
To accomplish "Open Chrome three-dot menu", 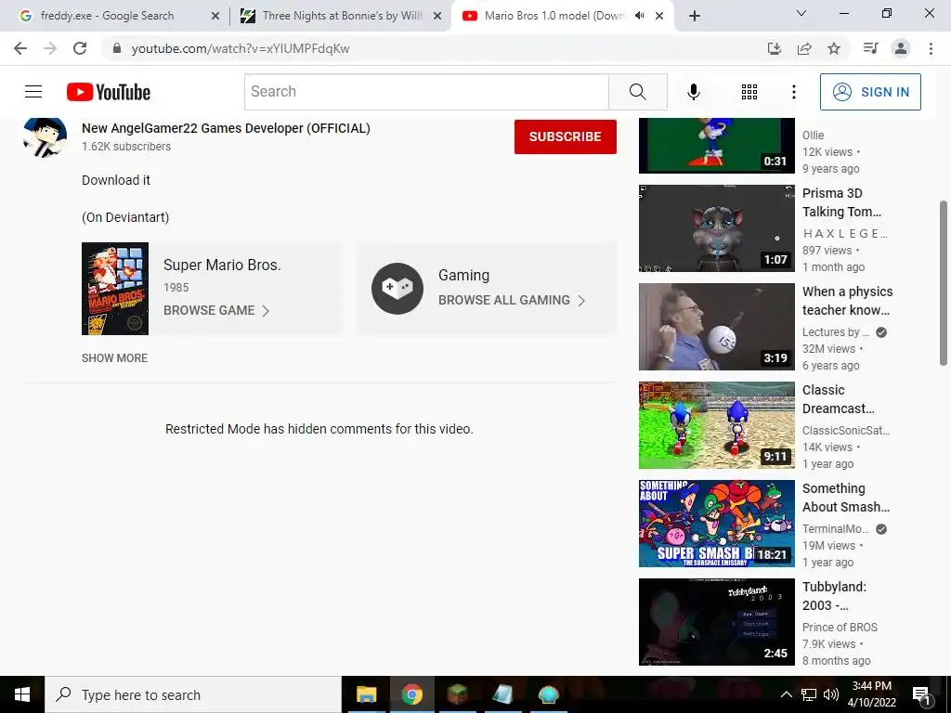I will tap(931, 48).
